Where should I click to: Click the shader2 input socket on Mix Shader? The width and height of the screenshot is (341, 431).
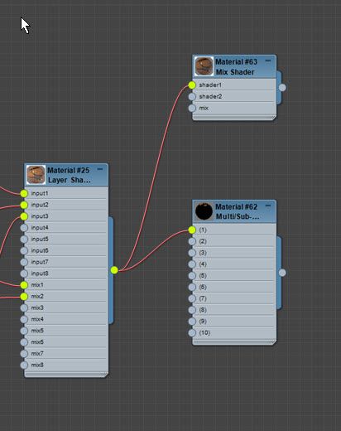(192, 97)
